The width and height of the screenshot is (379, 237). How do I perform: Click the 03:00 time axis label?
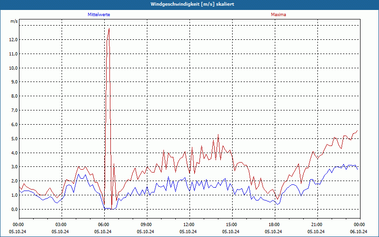point(62,225)
